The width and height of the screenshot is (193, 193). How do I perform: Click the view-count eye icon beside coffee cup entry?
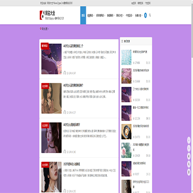133,137
